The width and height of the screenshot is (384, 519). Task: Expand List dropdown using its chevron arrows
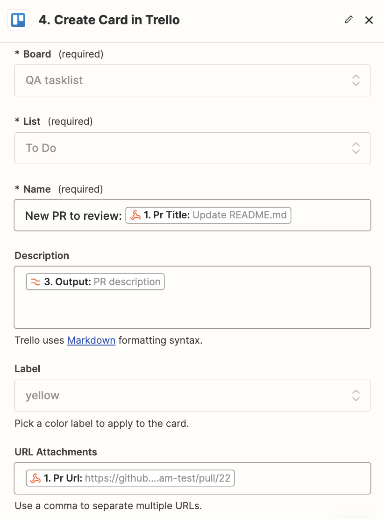356,148
